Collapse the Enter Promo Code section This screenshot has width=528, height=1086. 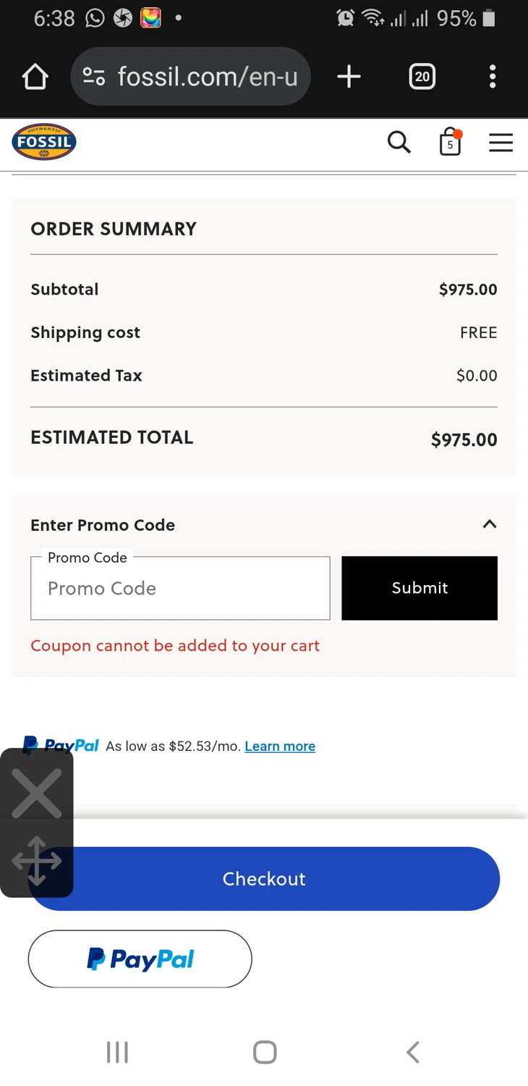(x=490, y=524)
